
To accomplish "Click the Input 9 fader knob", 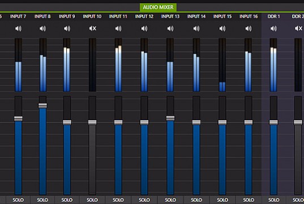I will point(67,122).
